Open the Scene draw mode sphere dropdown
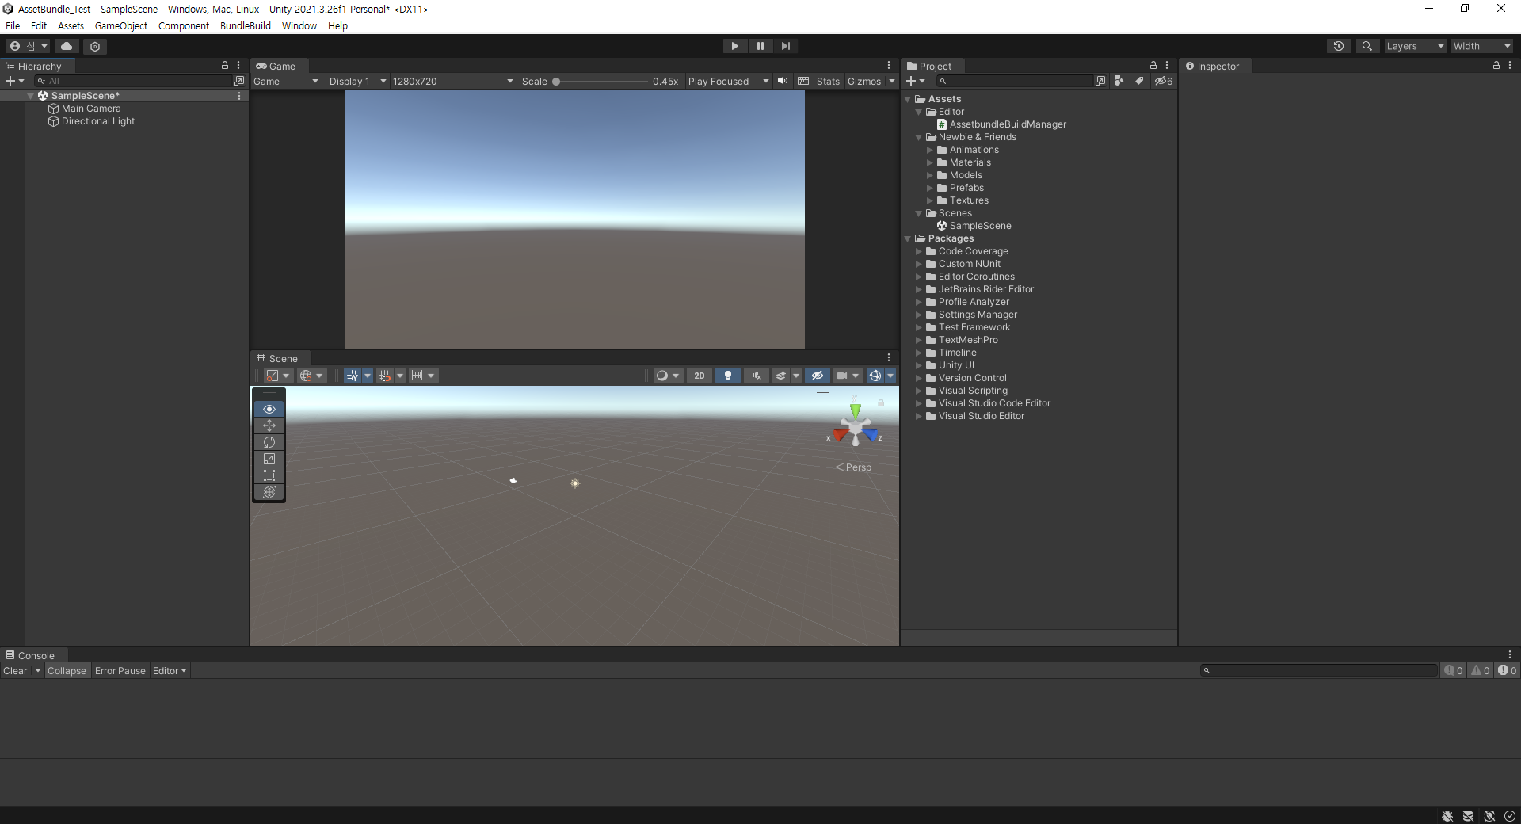This screenshot has width=1521, height=824. point(668,376)
